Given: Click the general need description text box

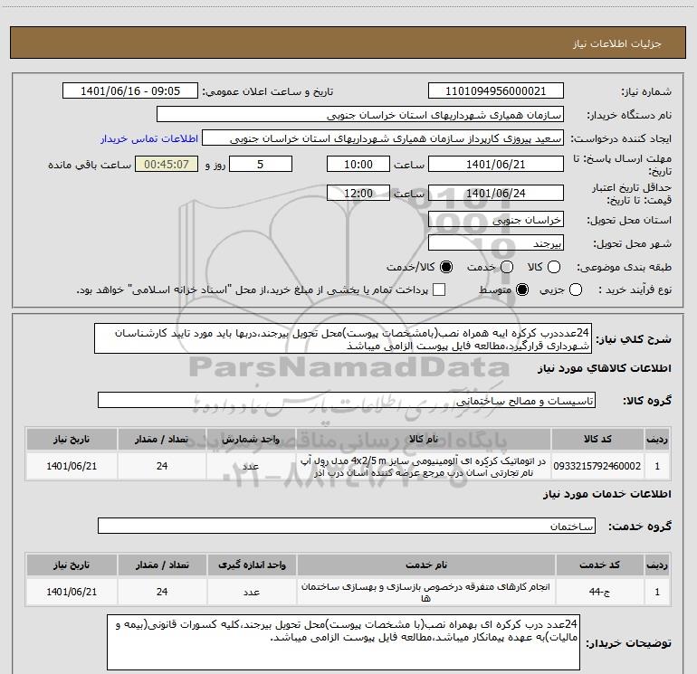Looking at the screenshot, I should (343, 339).
